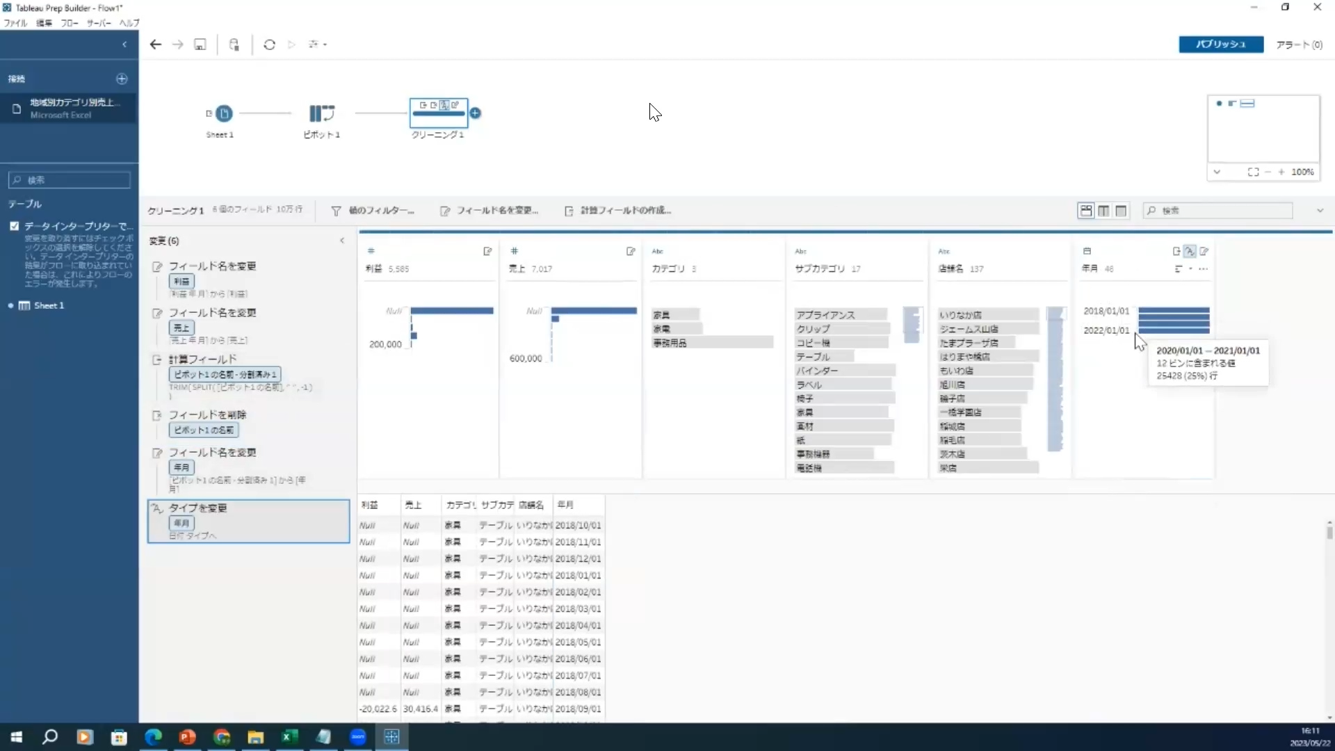This screenshot has width=1335, height=751.
Task: Click the data type icon on 利益 field
Action: (x=371, y=251)
